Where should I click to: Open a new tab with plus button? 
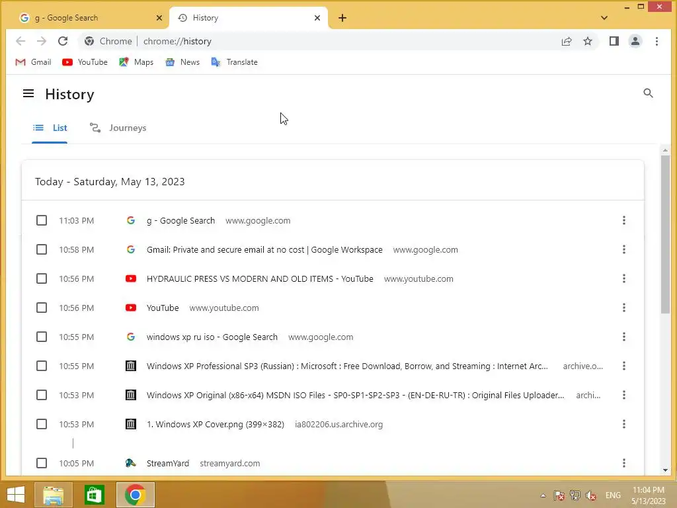pos(342,18)
